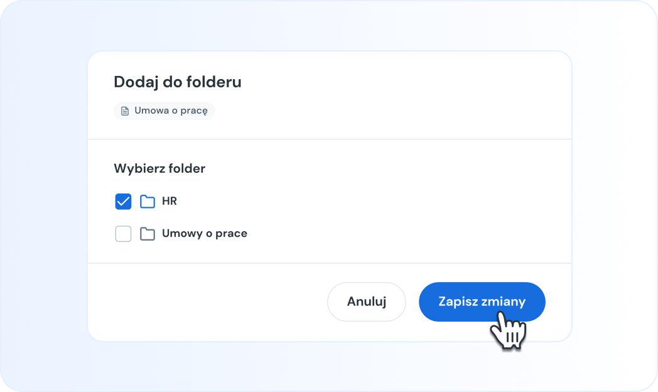This screenshot has height=392, width=658.
Task: Click the folder icon in the Umowy o prace row
Action: 147,233
